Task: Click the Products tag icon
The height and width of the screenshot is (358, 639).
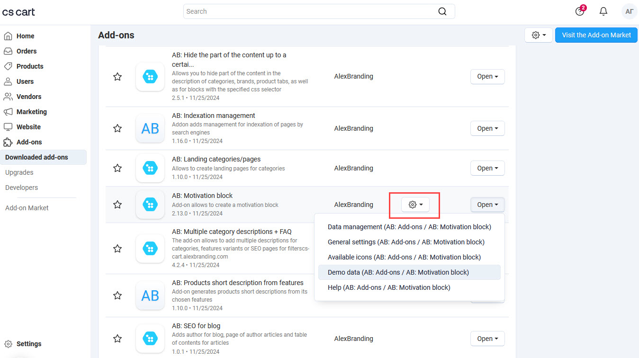Action: [8, 66]
